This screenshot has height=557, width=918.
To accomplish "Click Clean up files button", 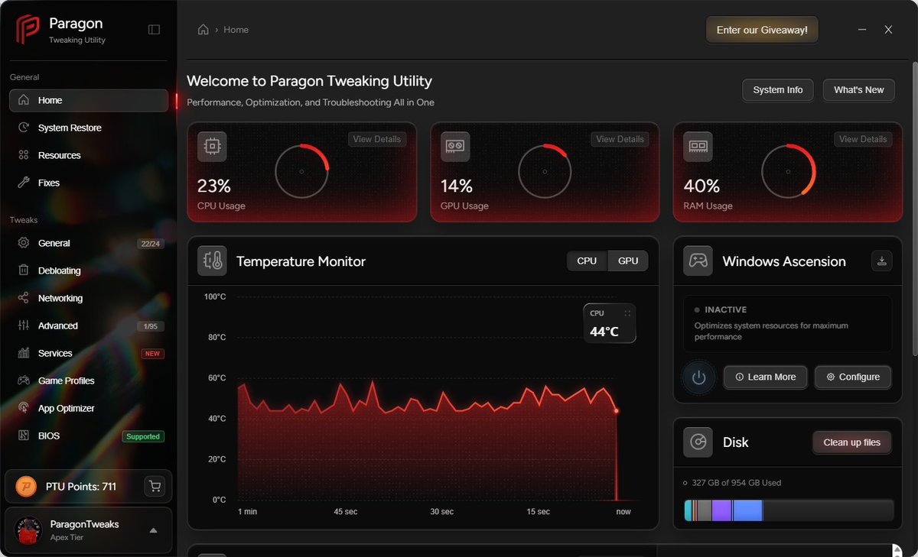I will tap(851, 442).
